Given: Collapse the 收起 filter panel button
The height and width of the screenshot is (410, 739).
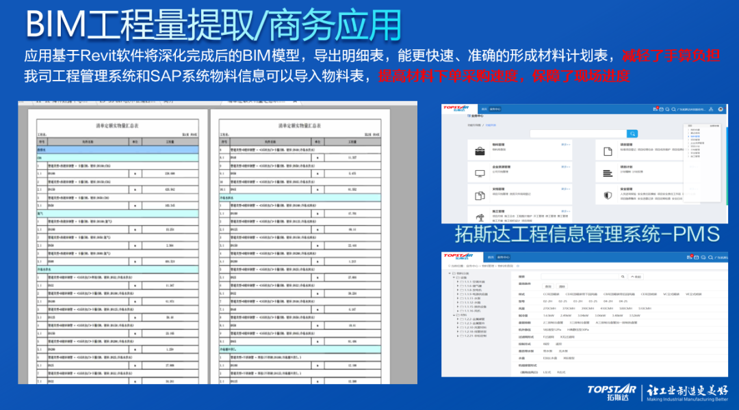Looking at the screenshot, I should coord(636,277).
